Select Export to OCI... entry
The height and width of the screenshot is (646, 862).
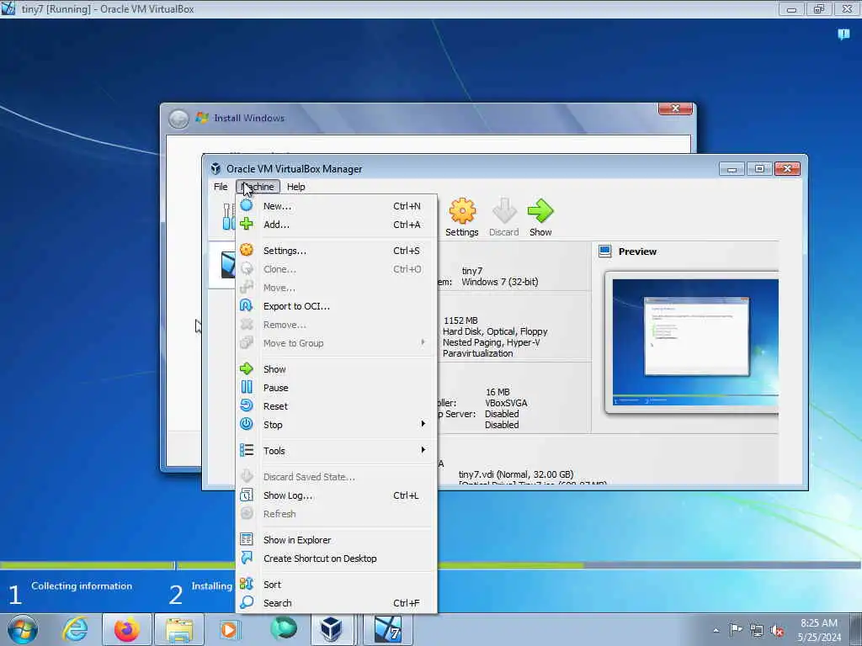337,306
